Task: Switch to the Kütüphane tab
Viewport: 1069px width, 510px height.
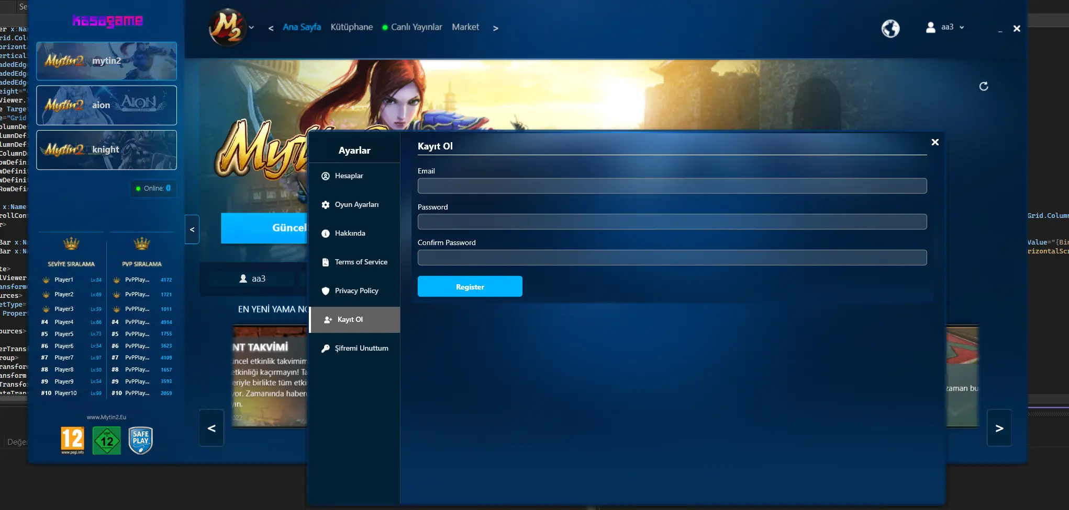Action: click(351, 27)
